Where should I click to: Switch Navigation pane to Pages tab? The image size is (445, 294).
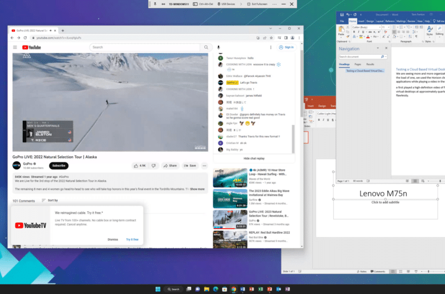(x=358, y=64)
